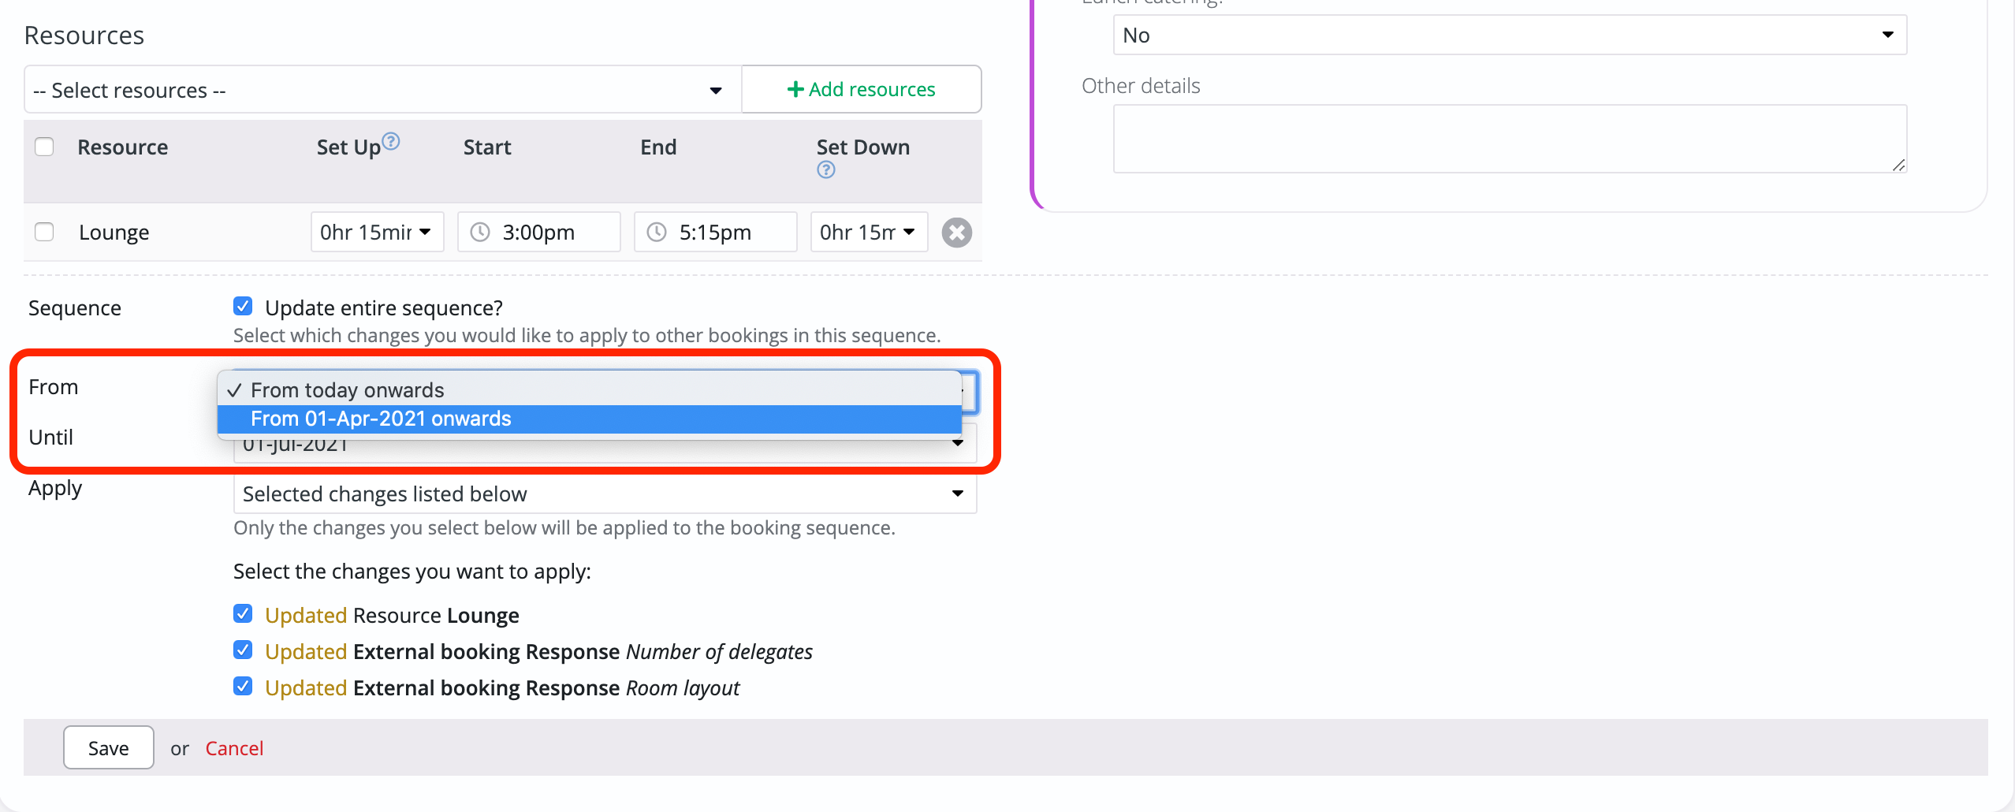Remove the Lounge resource using the X icon

click(x=956, y=232)
